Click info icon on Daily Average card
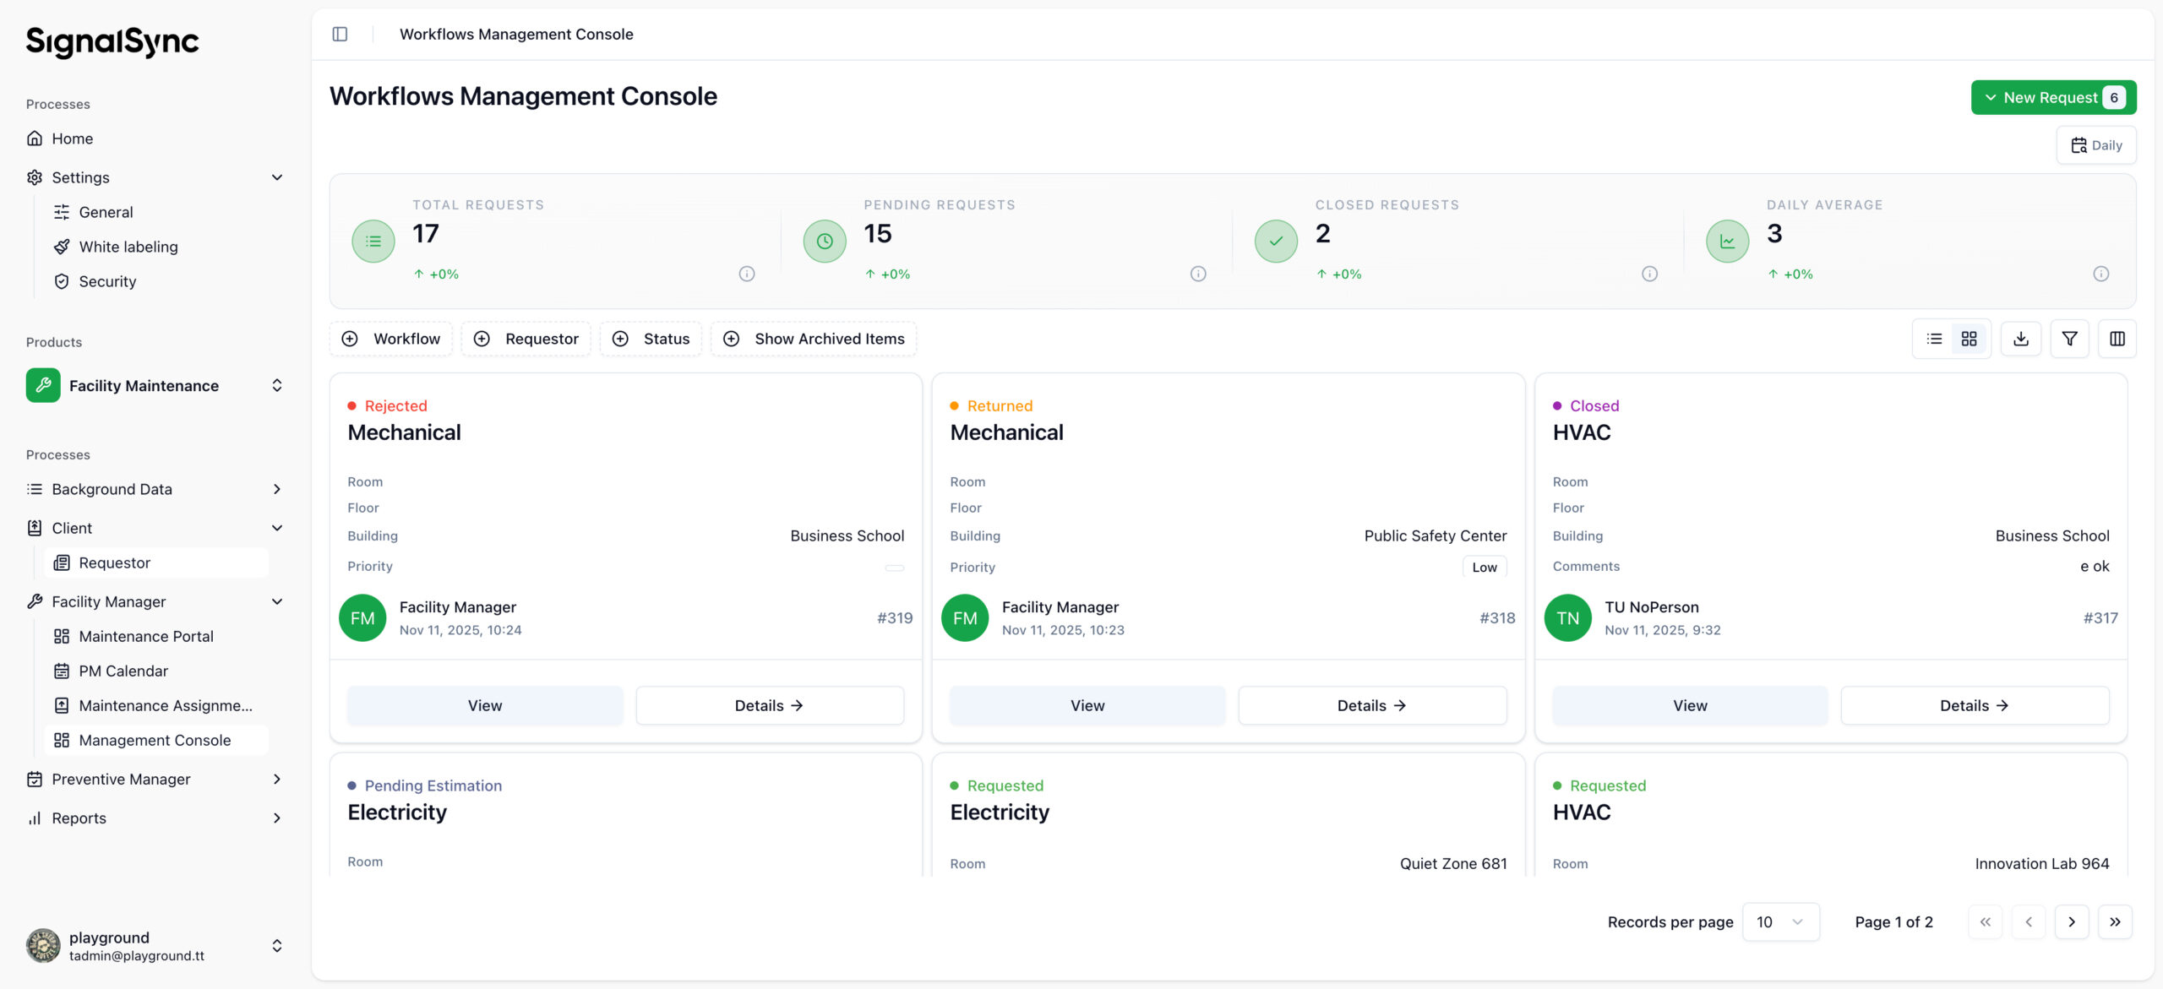Viewport: 2163px width, 989px height. click(2100, 274)
